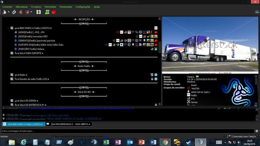The height and width of the screenshot is (146, 260).
Task: Switch to ENCARREGADA/O VAGA ABERTA chat tab
Action: (69, 124)
